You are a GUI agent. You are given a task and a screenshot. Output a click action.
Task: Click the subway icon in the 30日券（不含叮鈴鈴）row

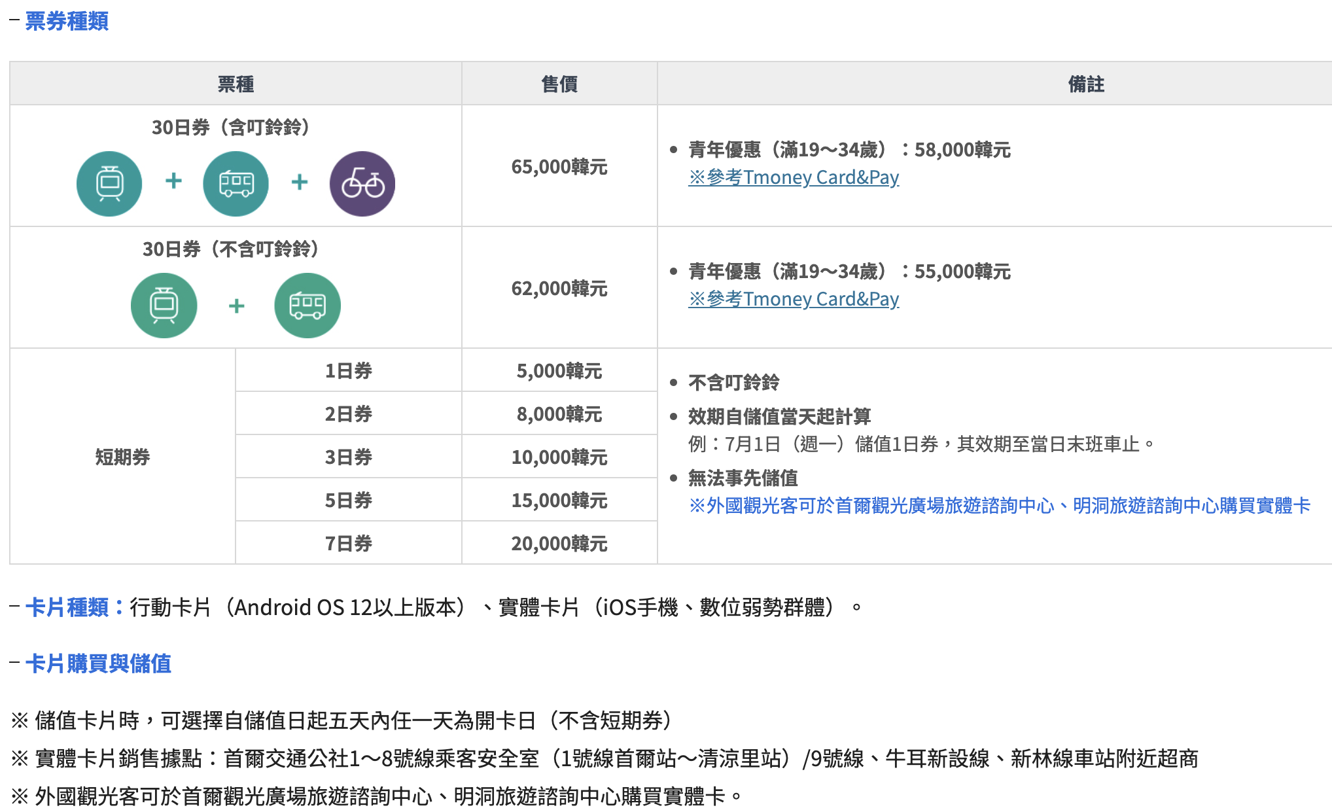tap(164, 305)
